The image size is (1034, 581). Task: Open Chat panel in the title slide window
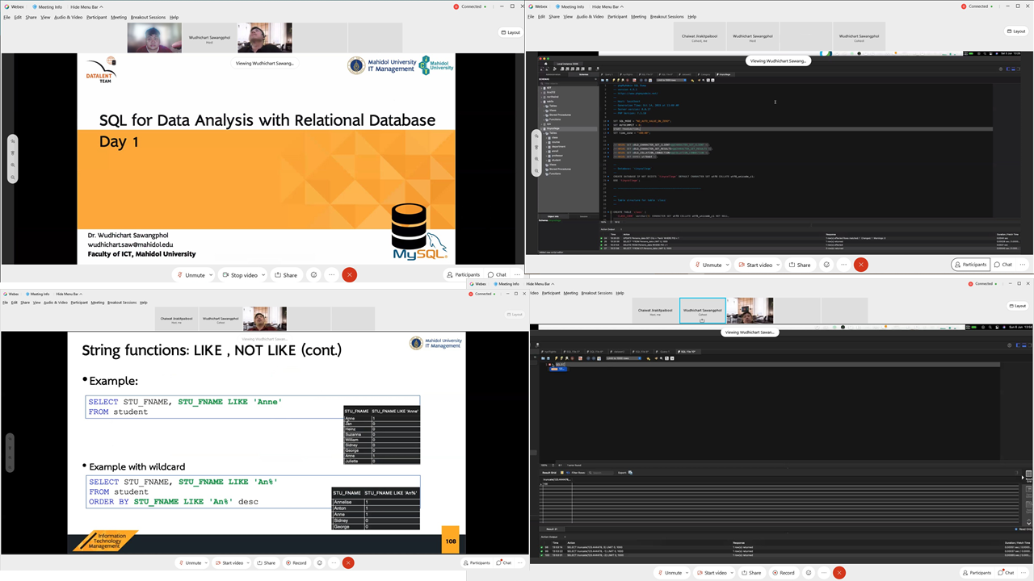[x=497, y=275]
